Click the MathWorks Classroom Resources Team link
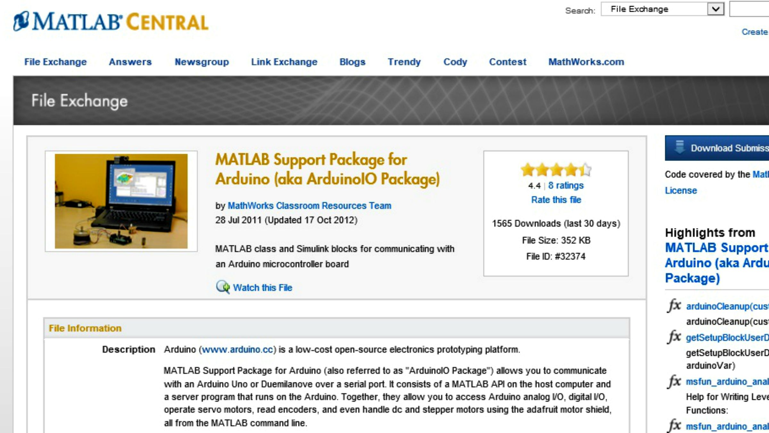Image resolution: width=769 pixels, height=433 pixels. (x=309, y=206)
